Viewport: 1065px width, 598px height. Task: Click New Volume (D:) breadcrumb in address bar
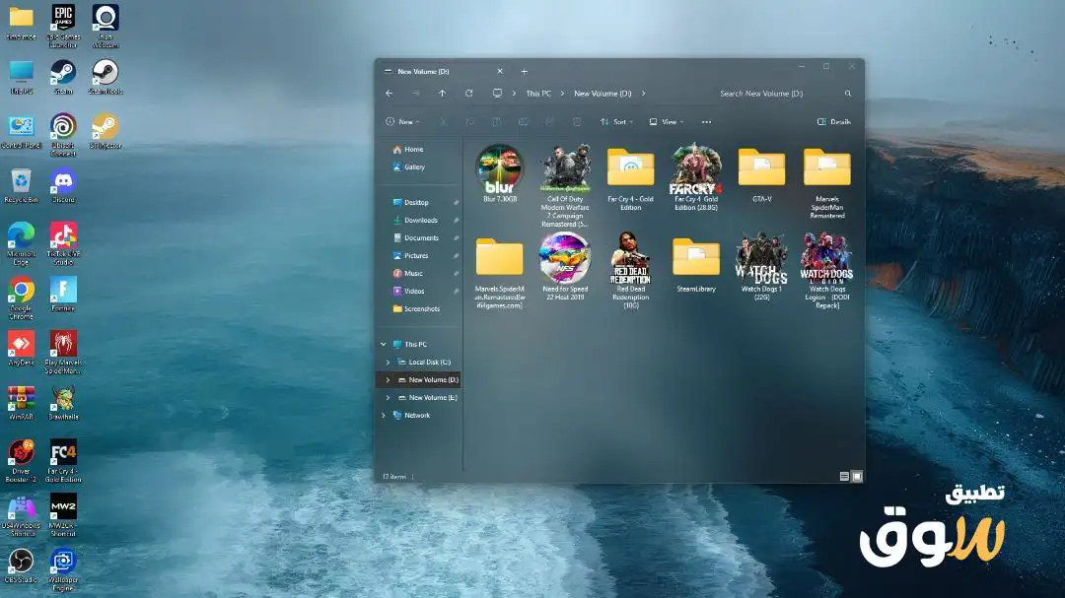603,94
